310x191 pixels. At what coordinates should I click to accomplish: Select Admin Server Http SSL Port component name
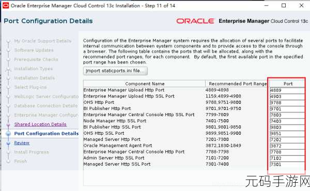(x=114, y=158)
